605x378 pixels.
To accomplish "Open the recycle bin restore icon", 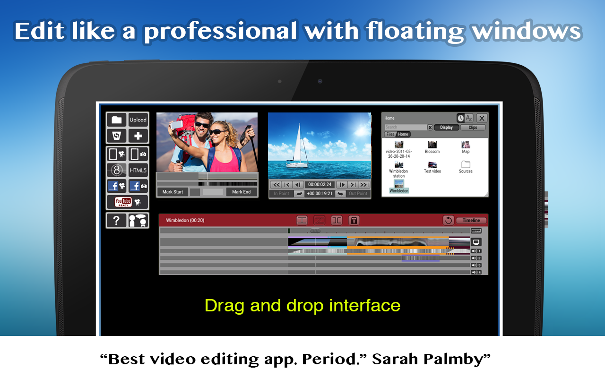I will (117, 136).
